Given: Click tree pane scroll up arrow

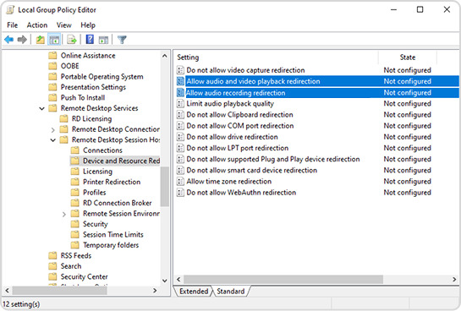Looking at the screenshot, I should tap(165, 56).
